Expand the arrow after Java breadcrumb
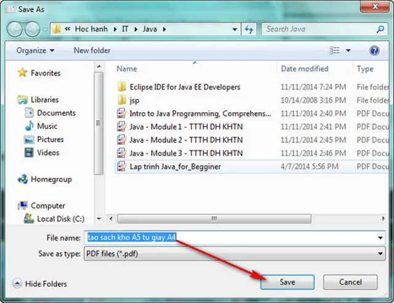This screenshot has width=394, height=303. [164, 30]
